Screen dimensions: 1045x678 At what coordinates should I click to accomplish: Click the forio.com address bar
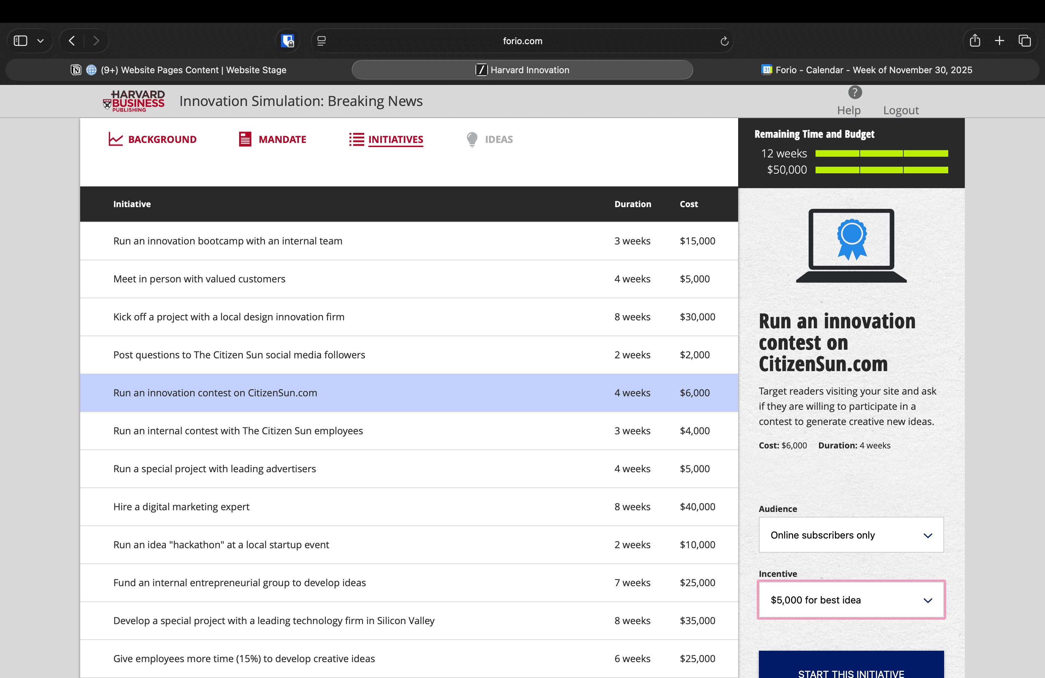(x=522, y=41)
